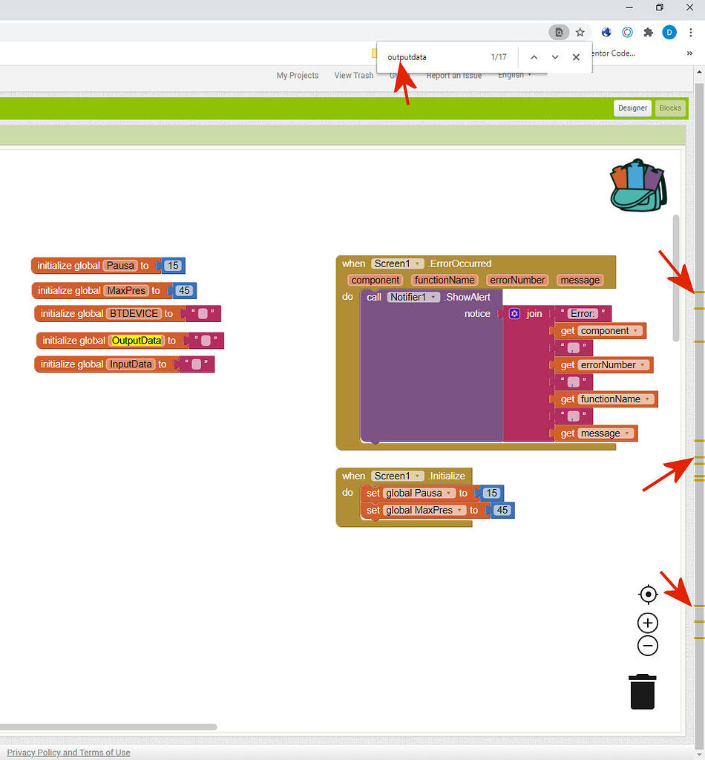This screenshot has height=760, width=705.
Task: Jump to next outputdata match with down arrow
Action: (554, 56)
